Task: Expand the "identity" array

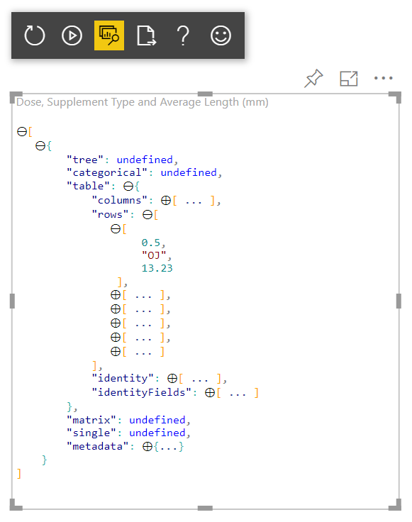Action: pos(172,379)
